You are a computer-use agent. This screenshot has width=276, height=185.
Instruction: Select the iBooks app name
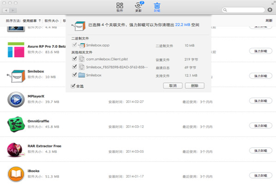pos(33,171)
